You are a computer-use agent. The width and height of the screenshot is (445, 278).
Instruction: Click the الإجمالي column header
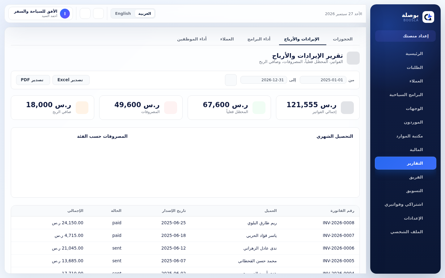[75, 211]
